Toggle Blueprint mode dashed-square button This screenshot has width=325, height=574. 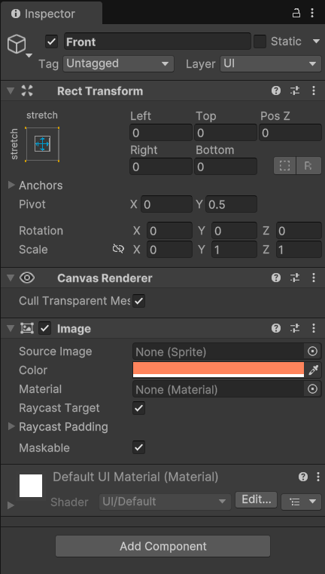[x=285, y=166]
